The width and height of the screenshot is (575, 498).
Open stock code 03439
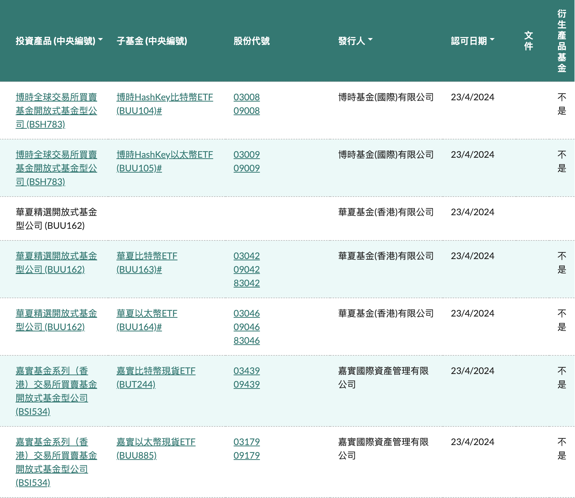[246, 371]
